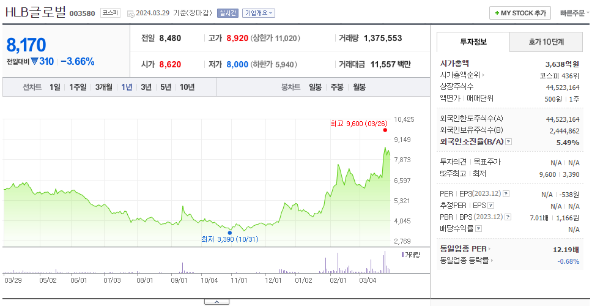Switch to the 투자정보 tab
Viewport: 592px width, 306px height.
473,42
